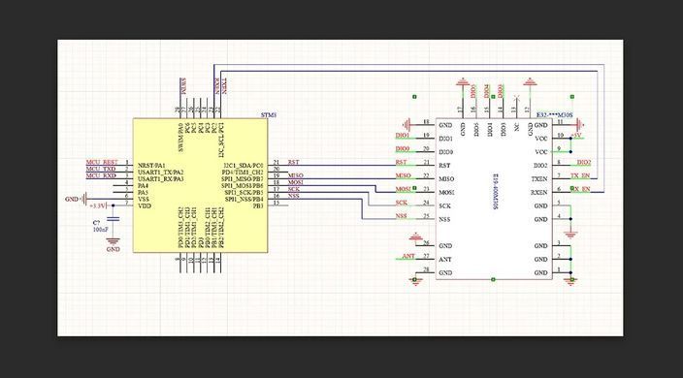Viewport: 683px width, 378px height.
Task: Click the GND symbol on VSS pin 6
Action: click(84, 199)
